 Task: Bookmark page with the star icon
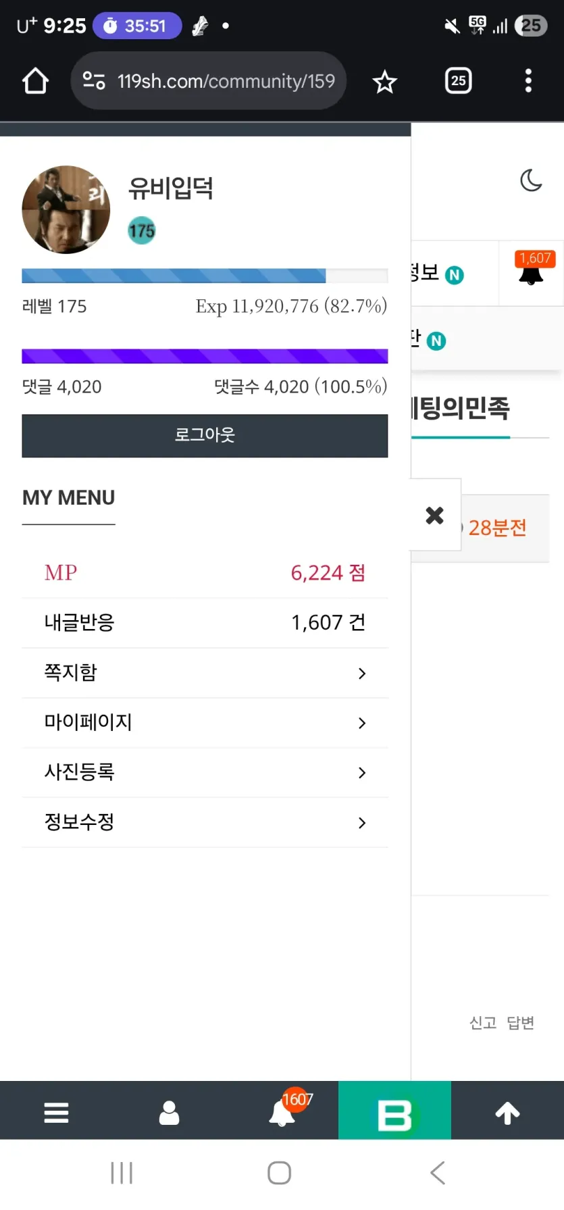coord(384,82)
